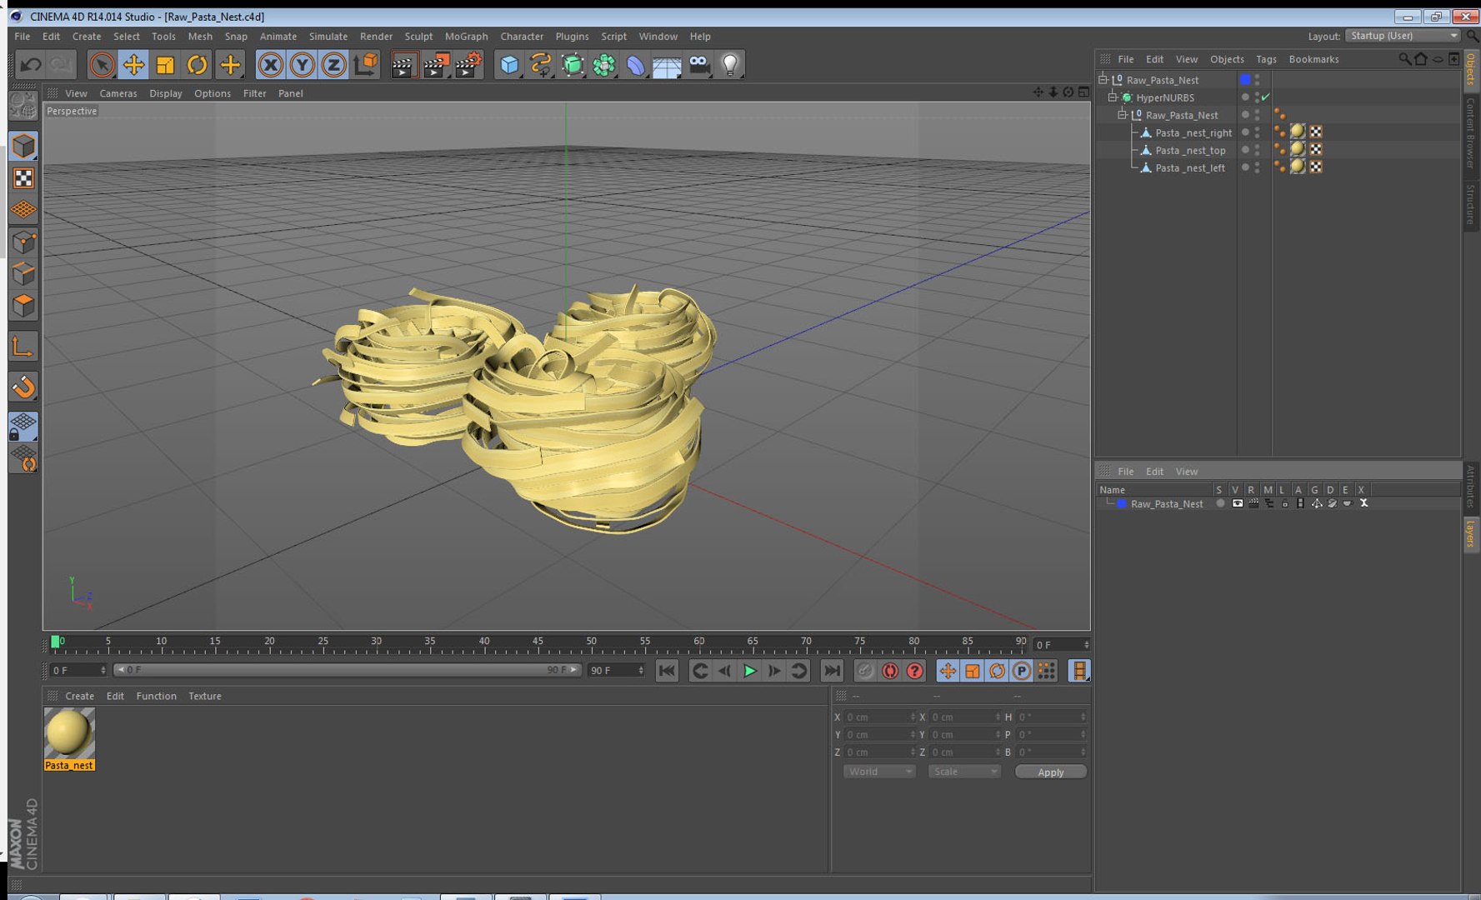Image resolution: width=1481 pixels, height=900 pixels.
Task: Toggle Y axis lock
Action: tap(302, 64)
